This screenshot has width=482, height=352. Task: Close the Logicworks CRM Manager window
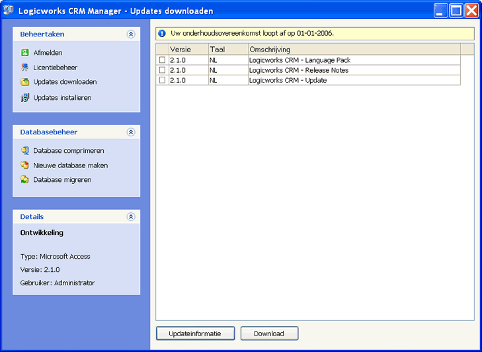click(x=471, y=11)
